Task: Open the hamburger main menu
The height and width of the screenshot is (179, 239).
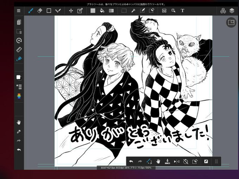Action: point(19,11)
